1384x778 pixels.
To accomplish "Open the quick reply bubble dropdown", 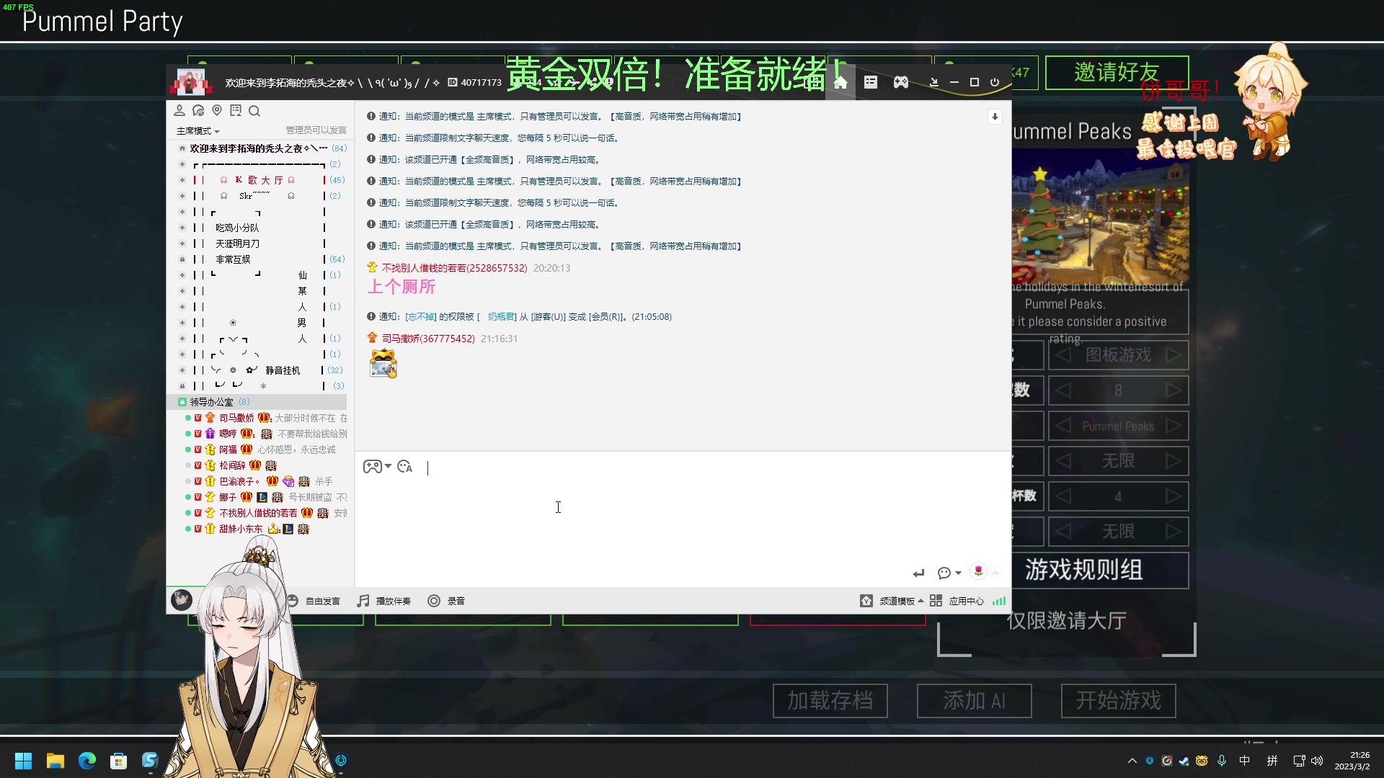I will click(x=949, y=573).
